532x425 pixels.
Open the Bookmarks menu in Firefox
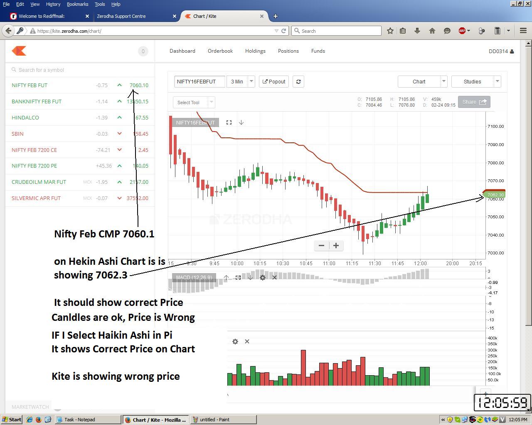[x=77, y=4]
